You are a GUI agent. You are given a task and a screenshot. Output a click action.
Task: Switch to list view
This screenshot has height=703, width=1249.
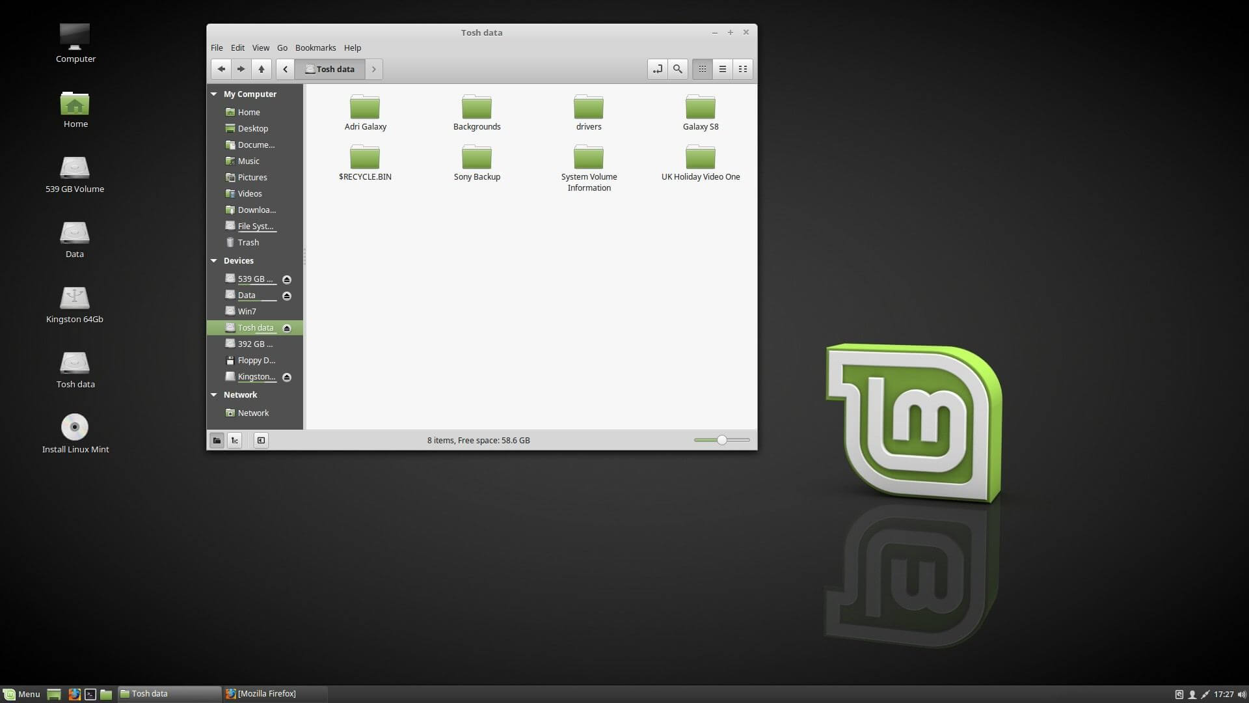[x=722, y=69]
